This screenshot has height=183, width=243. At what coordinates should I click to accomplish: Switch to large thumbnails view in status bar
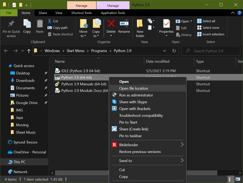point(238,179)
